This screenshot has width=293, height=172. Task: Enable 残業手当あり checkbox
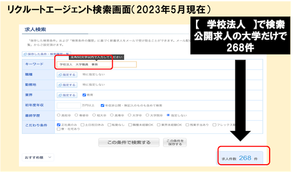click(x=187, y=125)
